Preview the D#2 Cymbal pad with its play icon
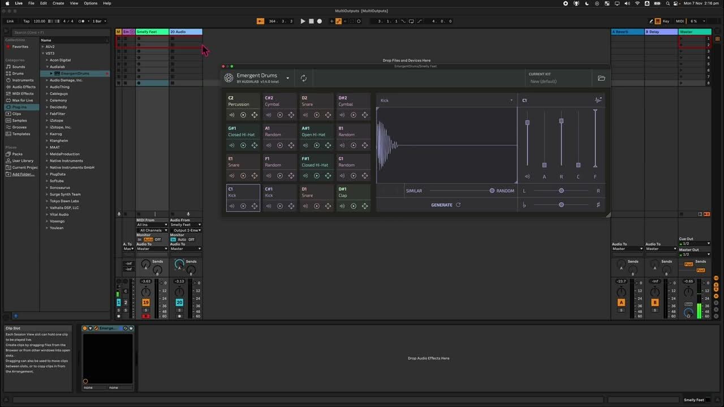The height and width of the screenshot is (407, 724). pos(354,115)
